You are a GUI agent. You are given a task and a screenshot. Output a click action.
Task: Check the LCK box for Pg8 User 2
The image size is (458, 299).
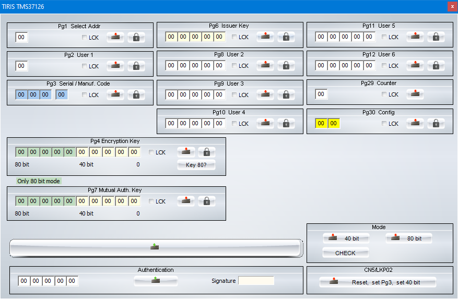(x=234, y=65)
